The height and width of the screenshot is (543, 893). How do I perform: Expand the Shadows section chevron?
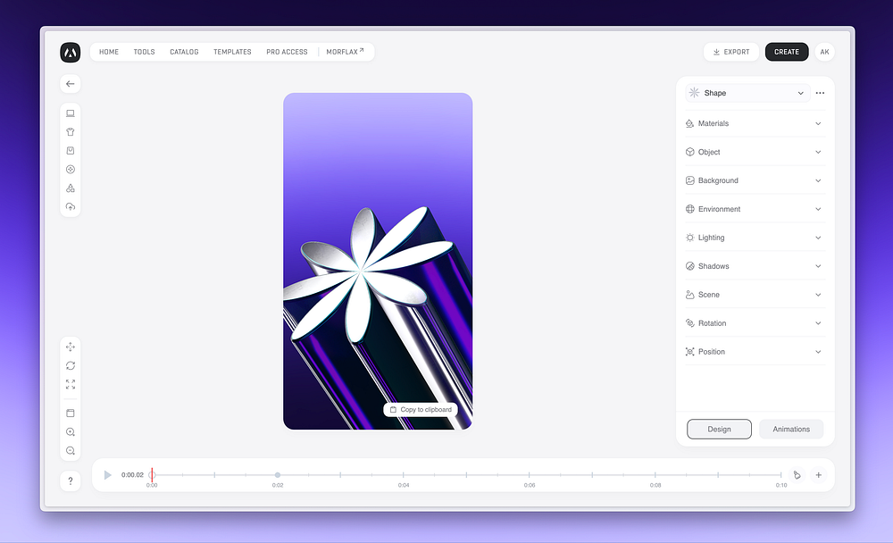[818, 266]
